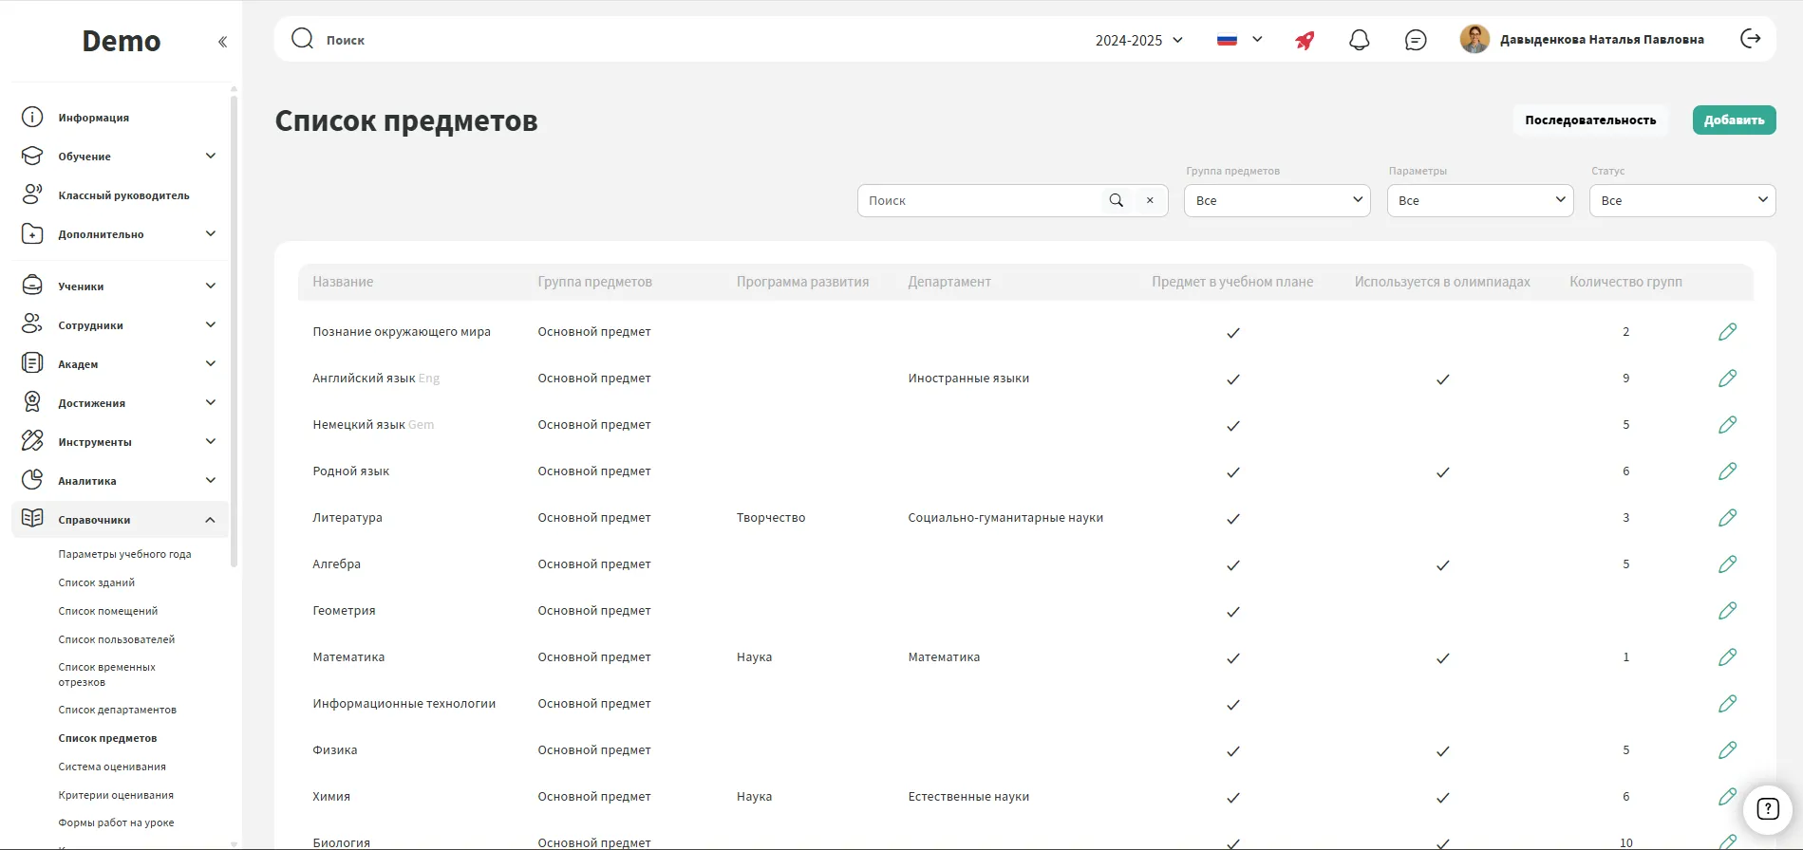The width and height of the screenshot is (1803, 850).
Task: Toggle the olympiad checkmark for Математика
Action: 1442,658
